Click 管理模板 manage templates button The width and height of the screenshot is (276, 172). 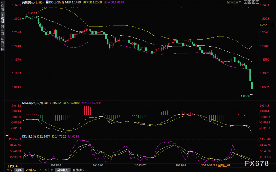pos(78,170)
